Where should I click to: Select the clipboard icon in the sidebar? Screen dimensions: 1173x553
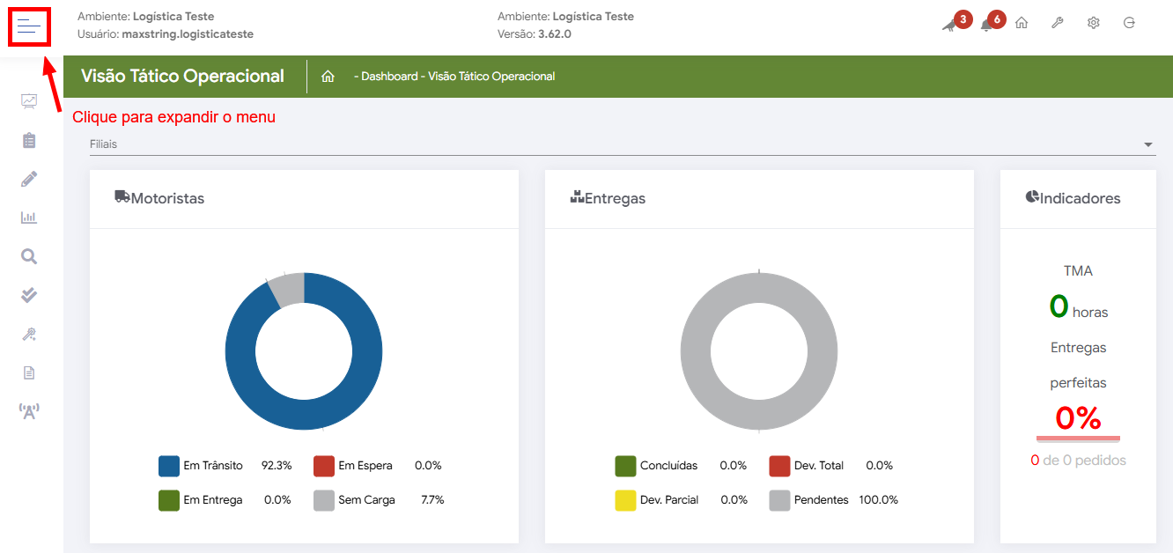(29, 140)
